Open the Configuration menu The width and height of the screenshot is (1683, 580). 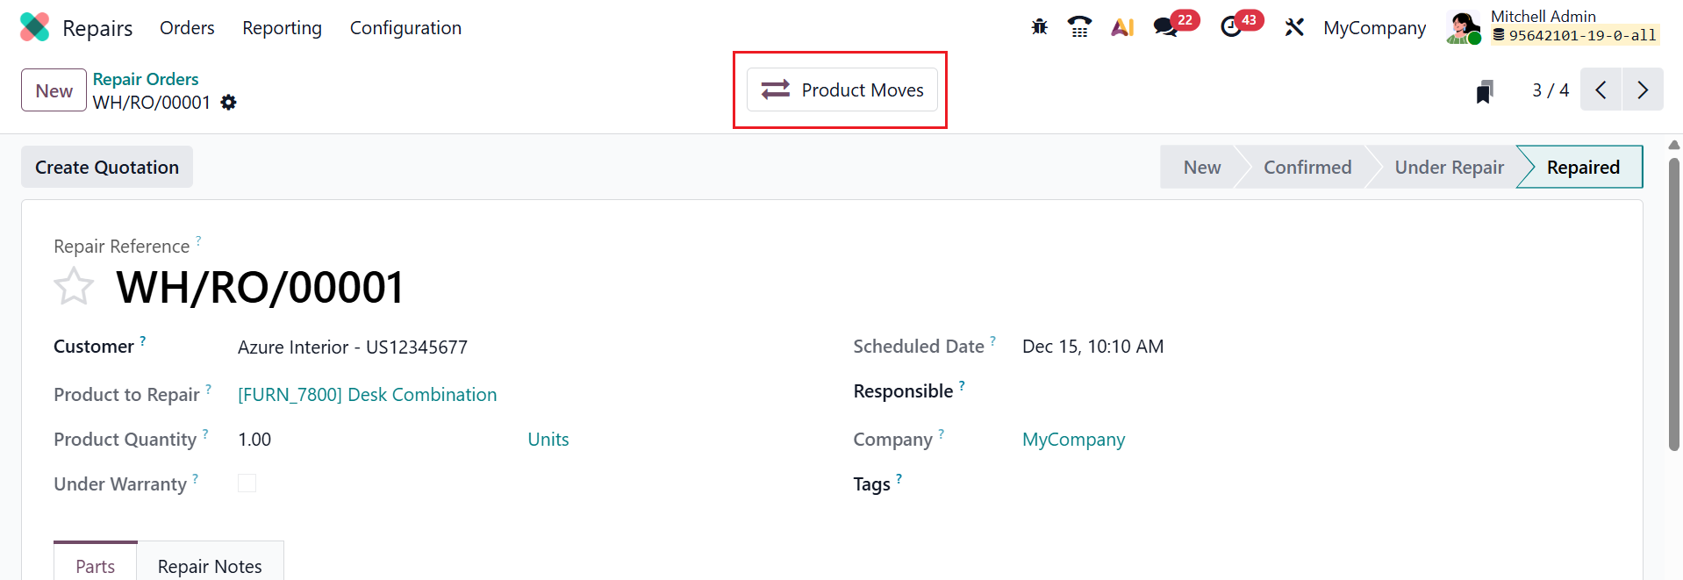tap(405, 28)
